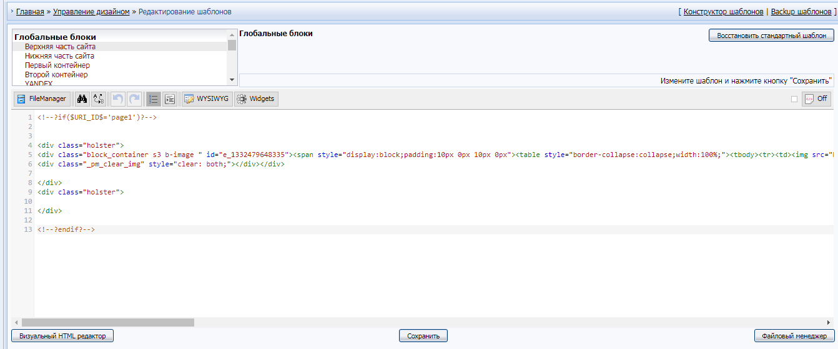The height and width of the screenshot is (349, 838).
Task: Open the FileManager from the toolbar
Action: point(42,98)
